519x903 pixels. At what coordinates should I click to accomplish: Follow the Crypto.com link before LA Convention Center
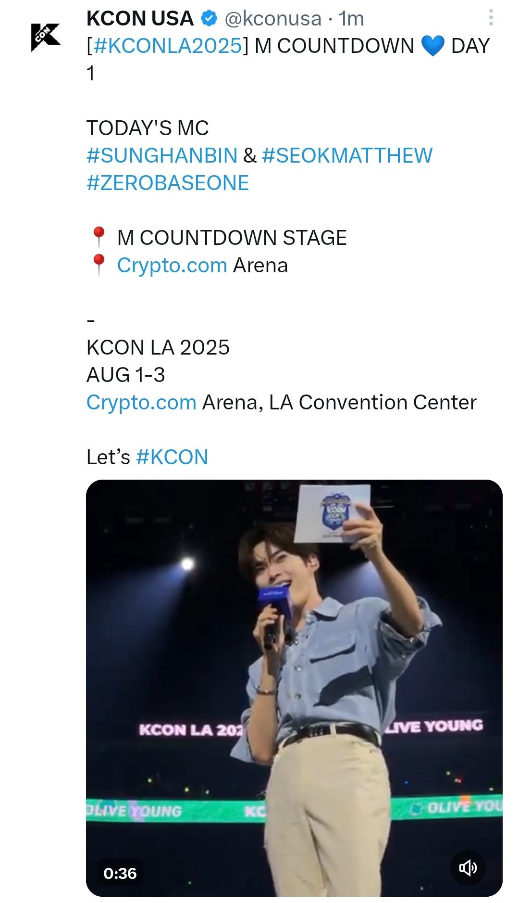(141, 403)
